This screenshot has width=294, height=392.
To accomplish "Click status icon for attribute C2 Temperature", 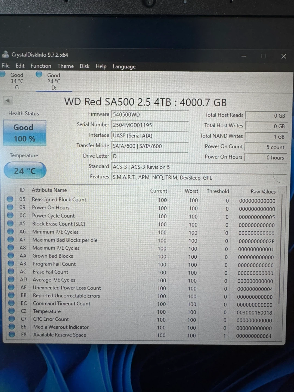I will (x=11, y=311).
